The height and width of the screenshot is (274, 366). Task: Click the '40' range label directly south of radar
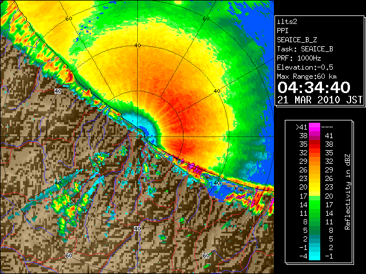click(x=137, y=228)
